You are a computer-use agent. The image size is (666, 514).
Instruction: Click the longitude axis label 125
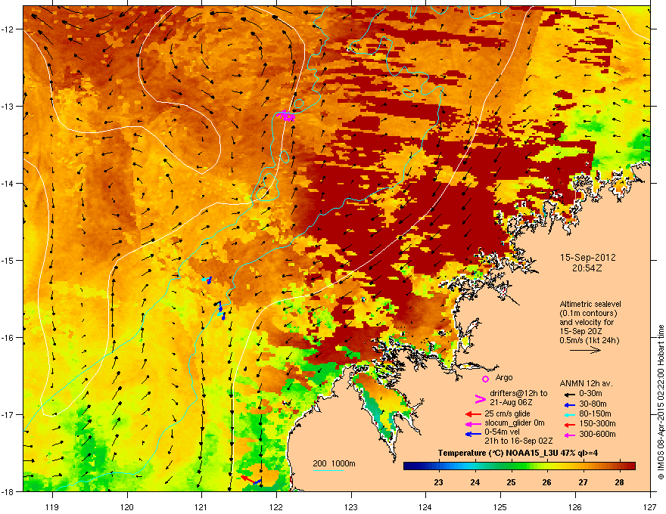tap(500, 506)
